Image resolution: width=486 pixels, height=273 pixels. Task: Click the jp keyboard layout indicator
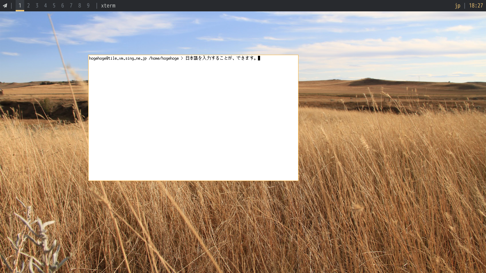[x=458, y=6]
